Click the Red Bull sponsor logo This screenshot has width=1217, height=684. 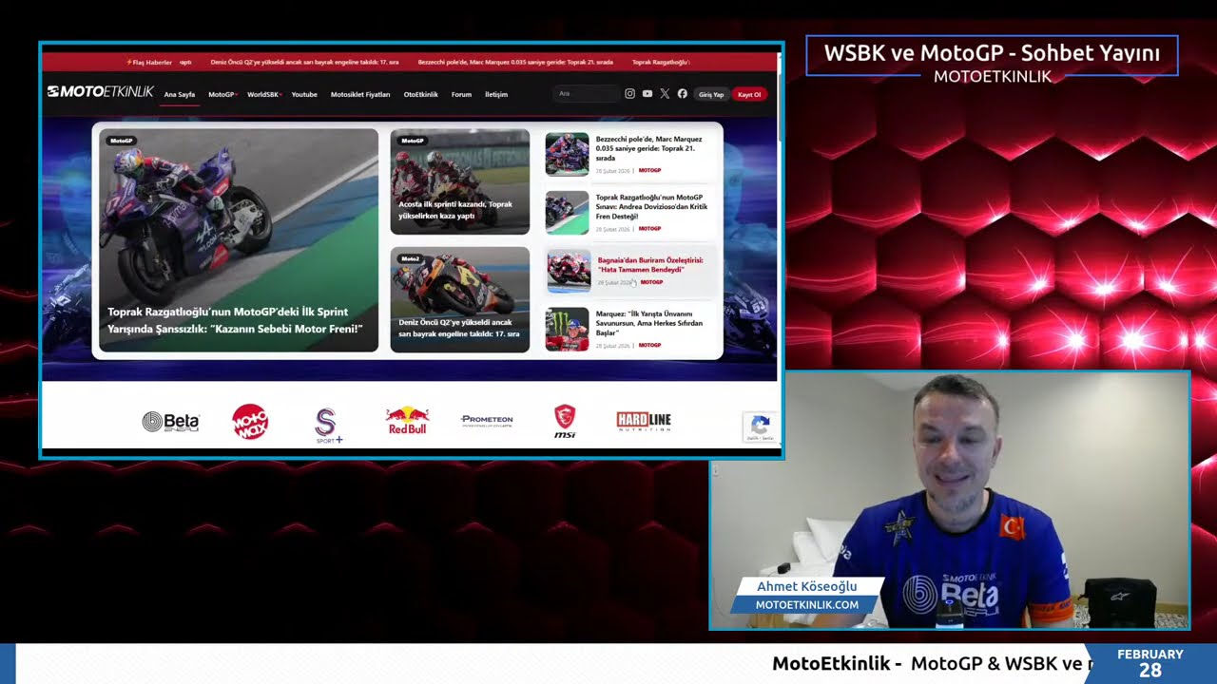(x=407, y=421)
